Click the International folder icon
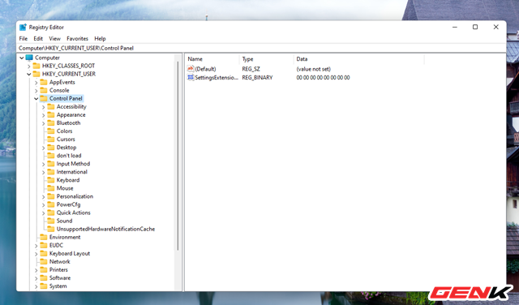Viewport: 519px width, 305px height. tap(51, 172)
